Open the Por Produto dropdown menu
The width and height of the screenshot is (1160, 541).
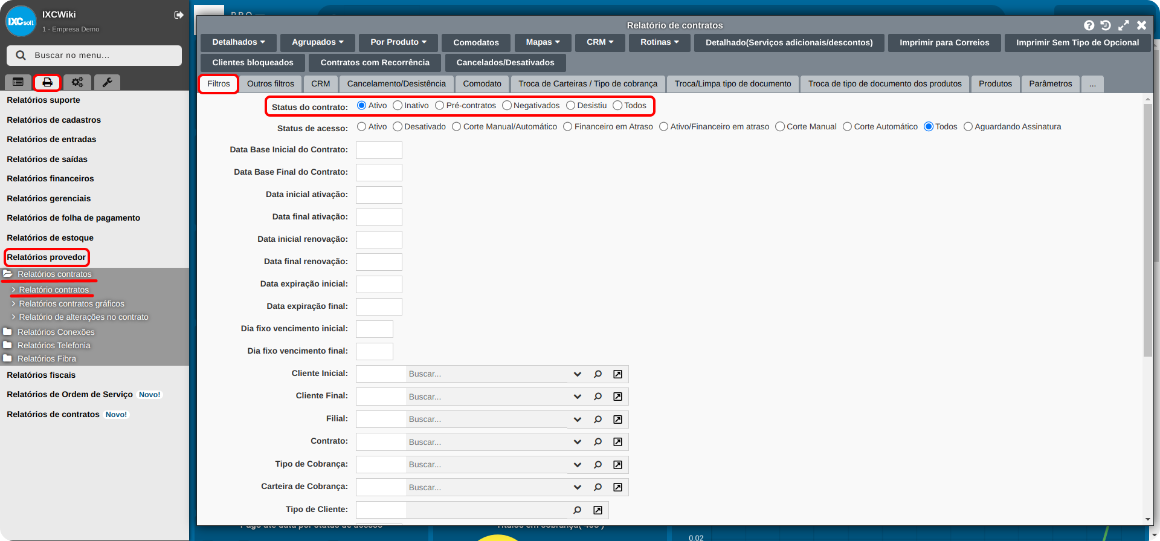(x=399, y=42)
